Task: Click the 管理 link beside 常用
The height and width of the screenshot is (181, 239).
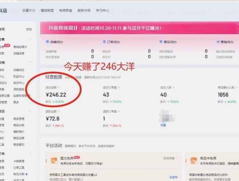Action: 29,29
